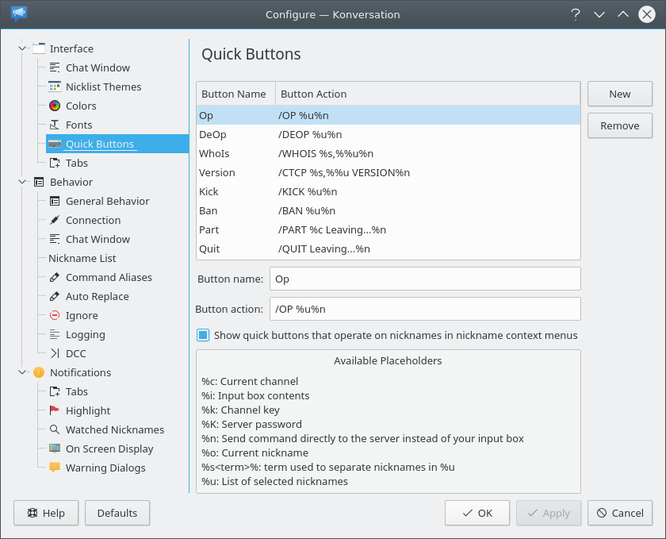Viewport: 666px width, 539px height.
Task: Click the Help question mark in title bar
Action: 576,13
